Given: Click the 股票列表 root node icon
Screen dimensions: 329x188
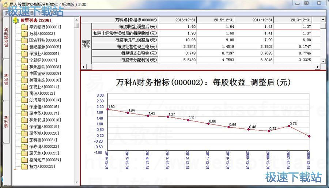Looking at the screenshot, I should coord(16,20).
